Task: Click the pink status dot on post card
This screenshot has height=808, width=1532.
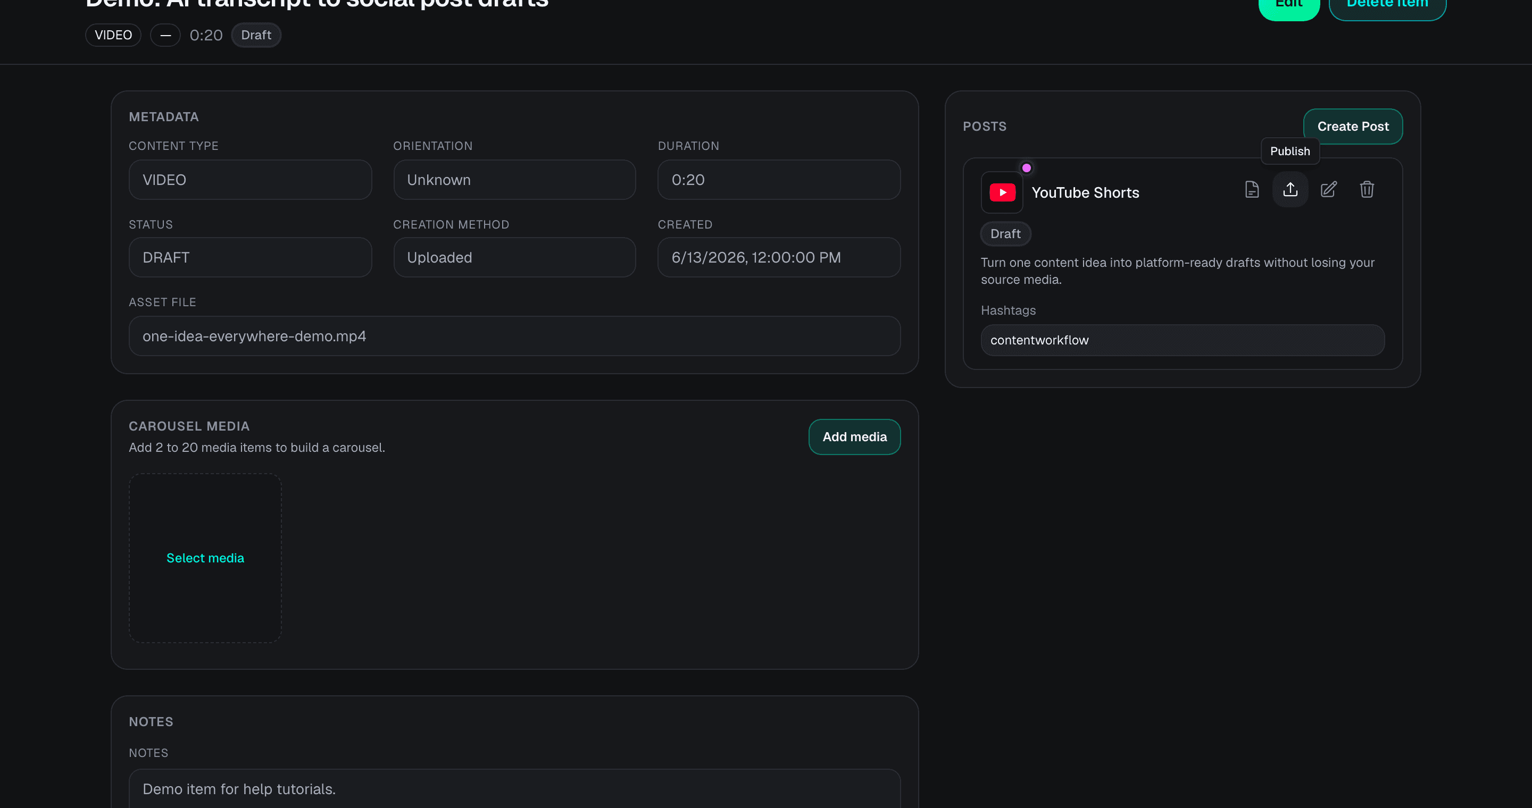Action: coord(1027,168)
